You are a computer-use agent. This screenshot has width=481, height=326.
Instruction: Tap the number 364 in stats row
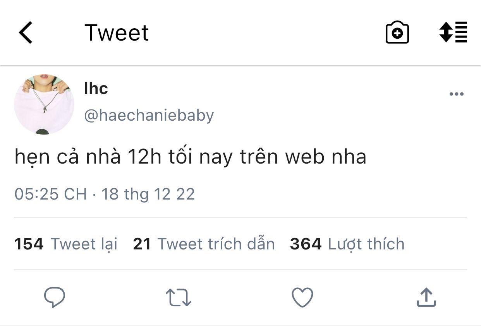(x=306, y=244)
